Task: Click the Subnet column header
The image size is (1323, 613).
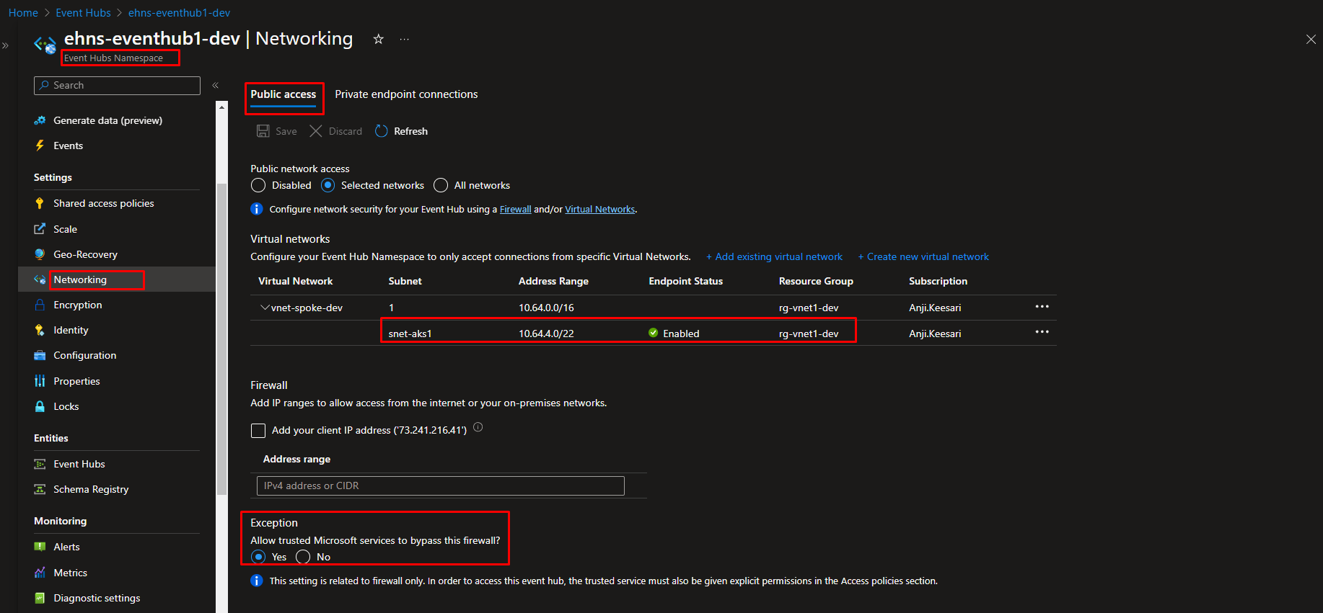Action: tap(405, 281)
